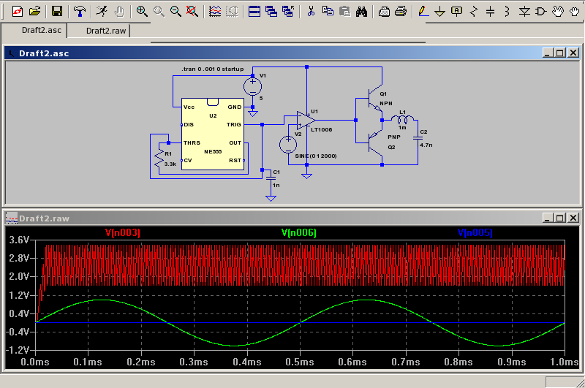Select the Component logic-gate tool
Image resolution: width=585 pixels, height=388 pixels.
click(541, 11)
